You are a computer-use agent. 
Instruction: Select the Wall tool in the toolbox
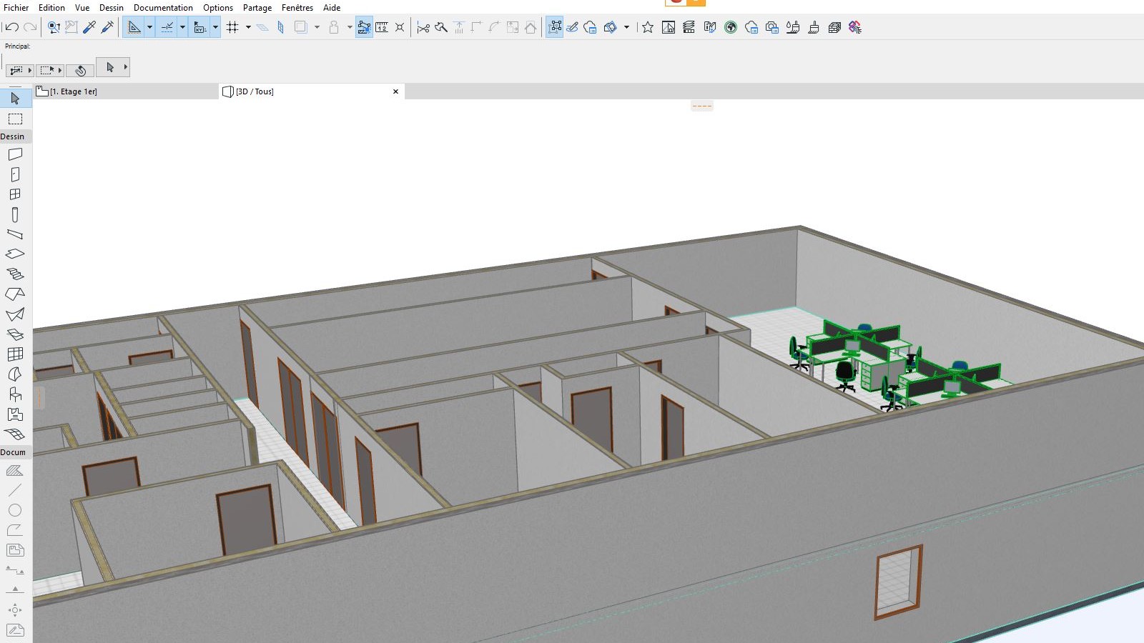click(x=15, y=154)
